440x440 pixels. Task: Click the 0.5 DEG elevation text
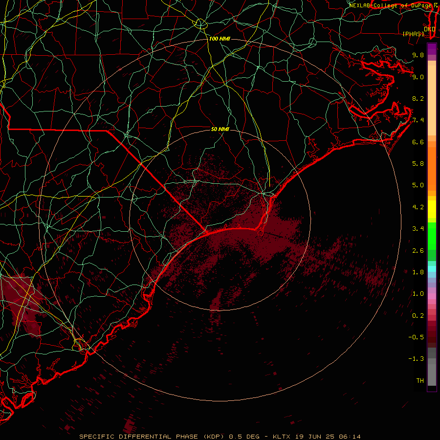pyautogui.click(x=244, y=437)
